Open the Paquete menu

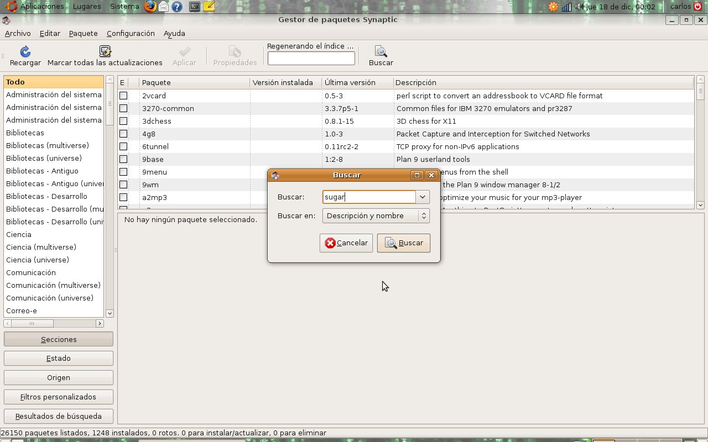(x=84, y=33)
